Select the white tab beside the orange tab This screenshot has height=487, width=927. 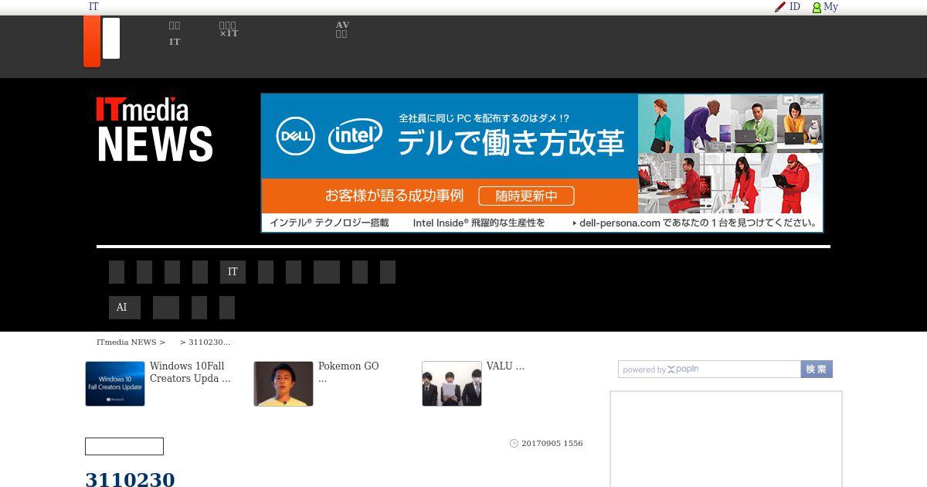click(x=111, y=39)
